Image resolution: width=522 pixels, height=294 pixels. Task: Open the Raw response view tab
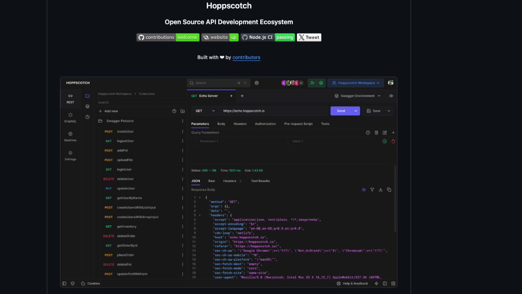212,181
